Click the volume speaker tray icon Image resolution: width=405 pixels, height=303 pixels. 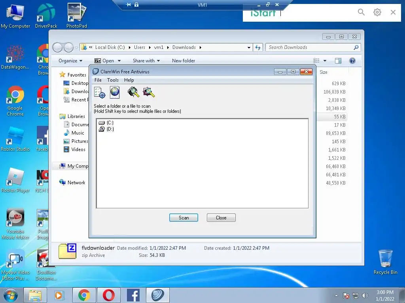click(365, 296)
